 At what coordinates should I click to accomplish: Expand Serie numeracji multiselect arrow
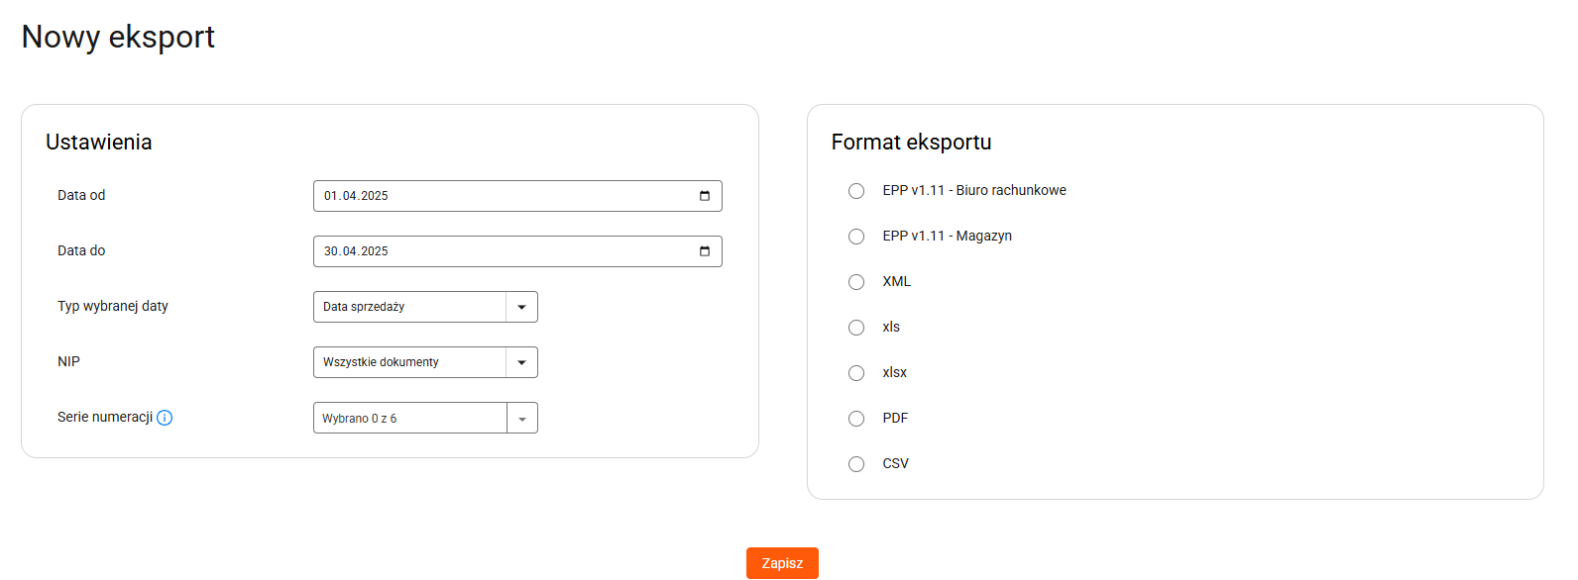click(522, 418)
